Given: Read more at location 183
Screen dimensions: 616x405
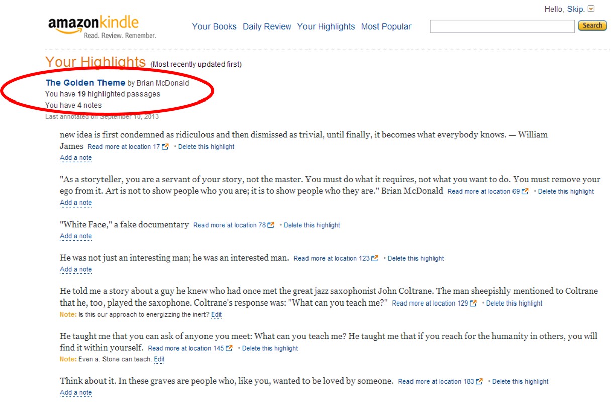Looking at the screenshot, I should tap(436, 382).
